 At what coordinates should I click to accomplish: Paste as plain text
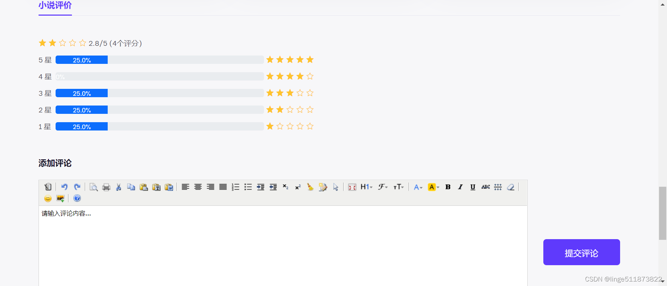click(156, 187)
